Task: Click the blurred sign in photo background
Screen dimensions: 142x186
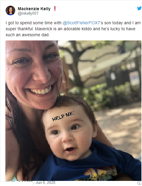Action: click(x=135, y=78)
